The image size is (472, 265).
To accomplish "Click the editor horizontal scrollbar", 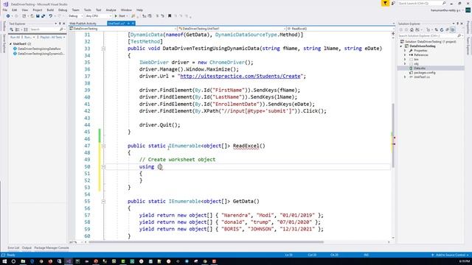I will (206, 242).
